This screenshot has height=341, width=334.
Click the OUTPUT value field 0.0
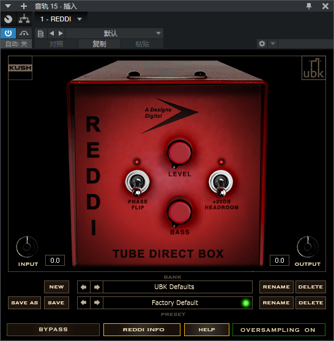click(280, 260)
